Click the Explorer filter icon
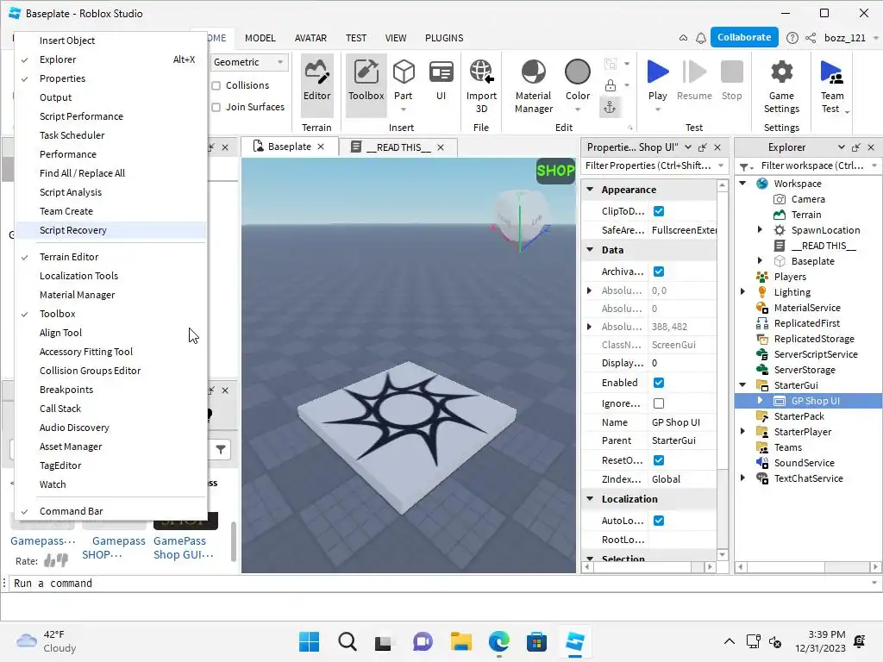This screenshot has width=883, height=662. 744,166
